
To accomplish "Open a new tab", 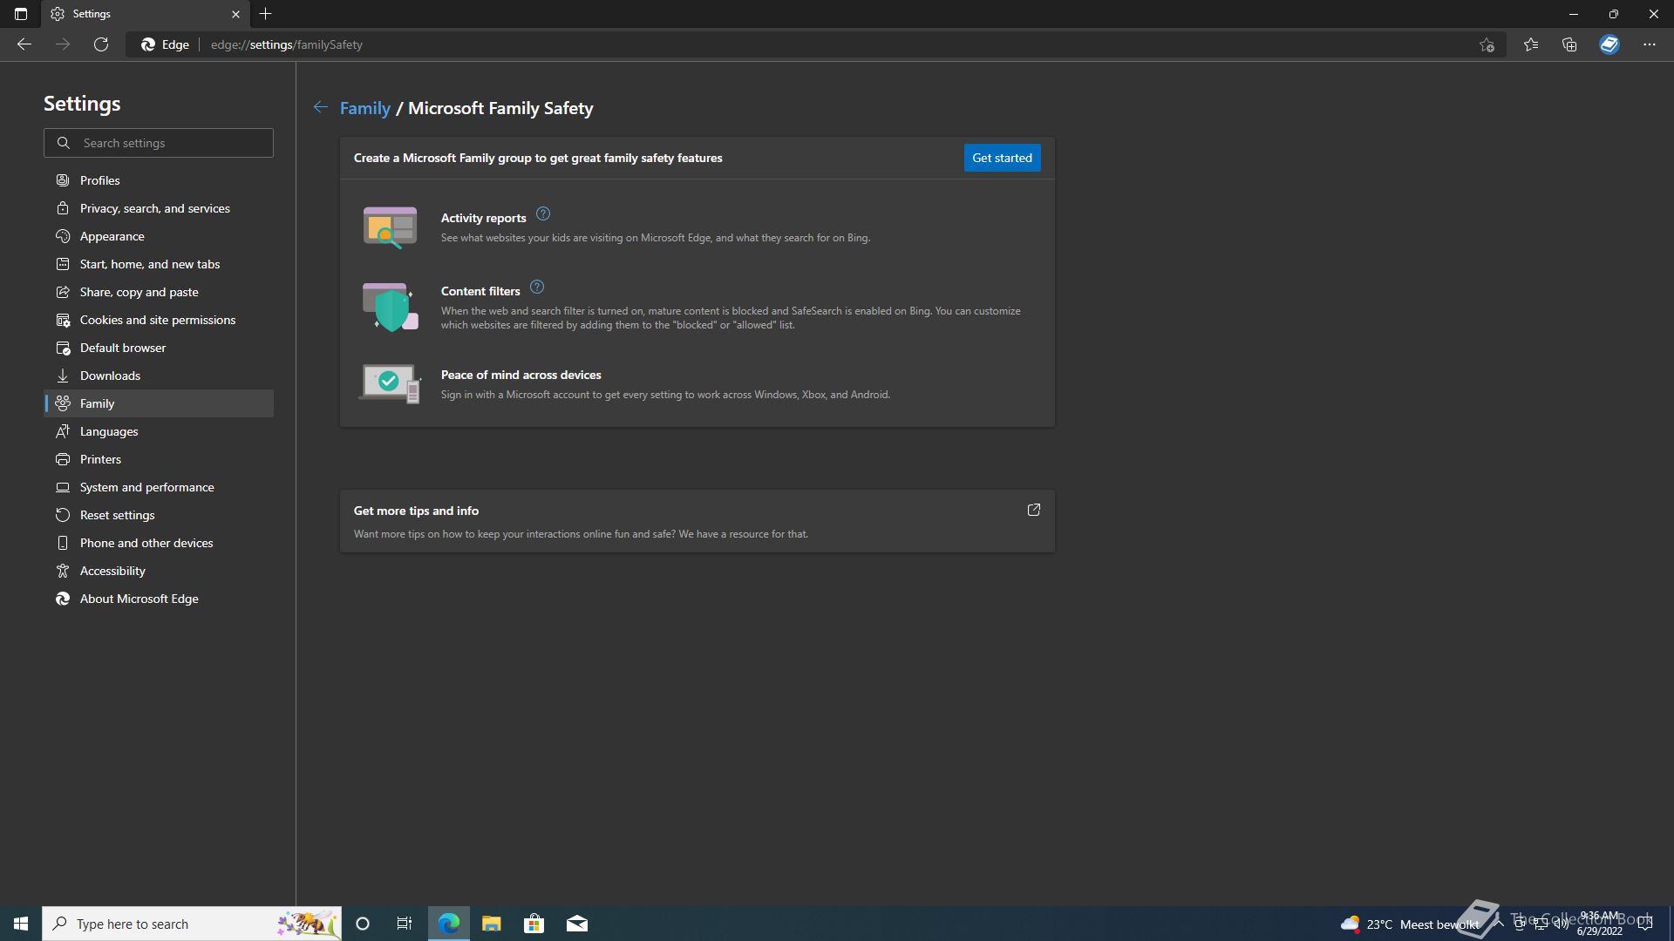I will [266, 14].
